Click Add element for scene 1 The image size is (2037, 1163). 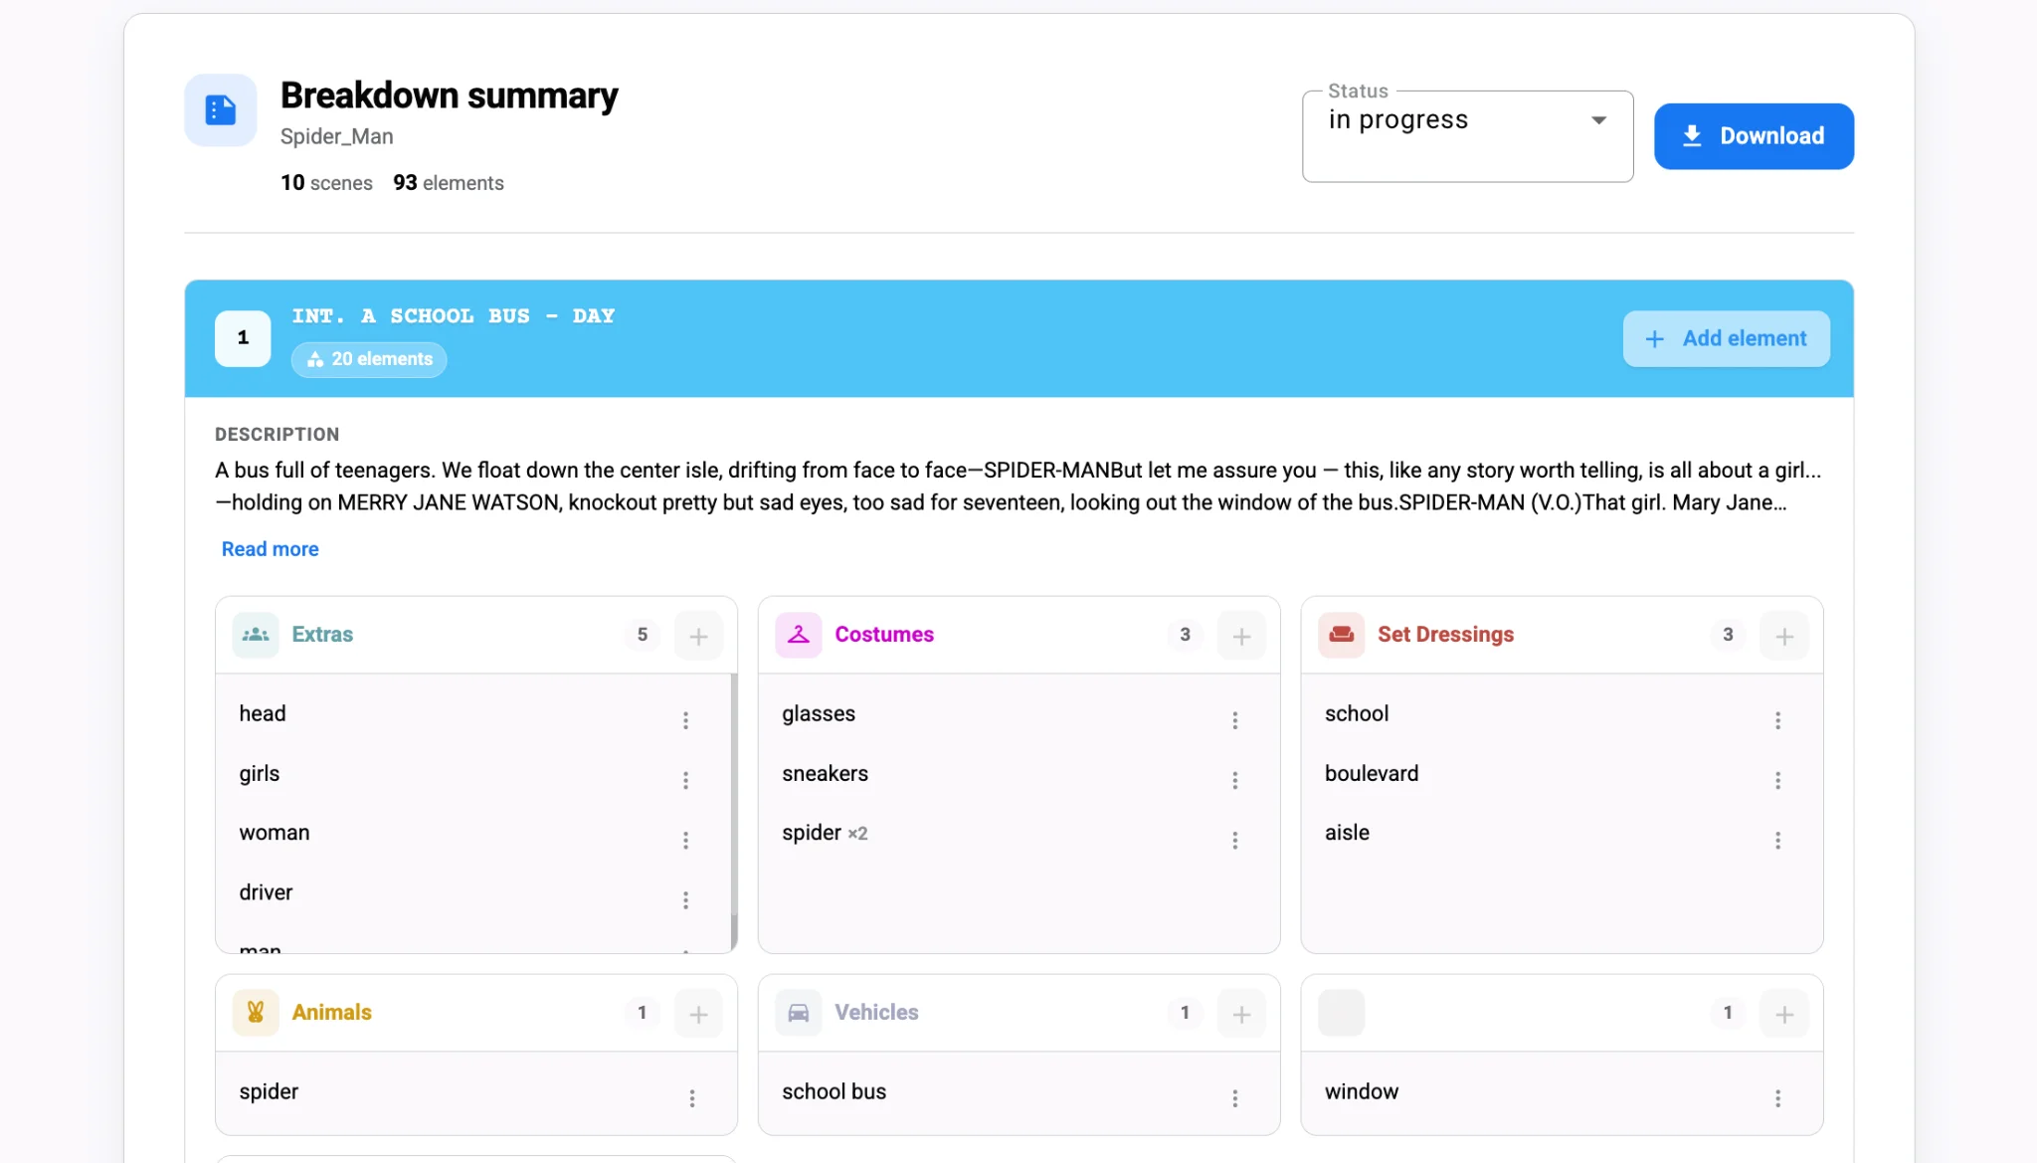1726,338
